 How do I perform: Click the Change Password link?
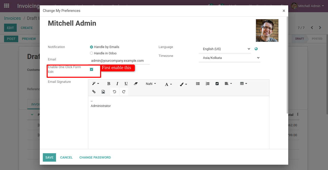pyautogui.click(x=95, y=158)
